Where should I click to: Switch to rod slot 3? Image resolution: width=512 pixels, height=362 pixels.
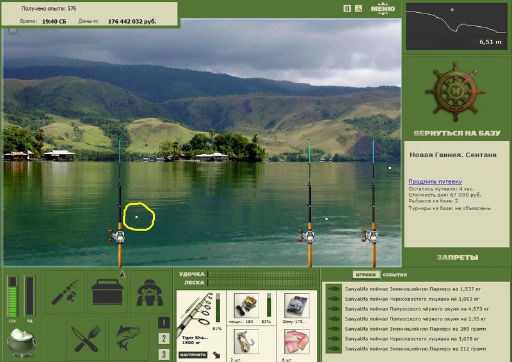(164, 354)
